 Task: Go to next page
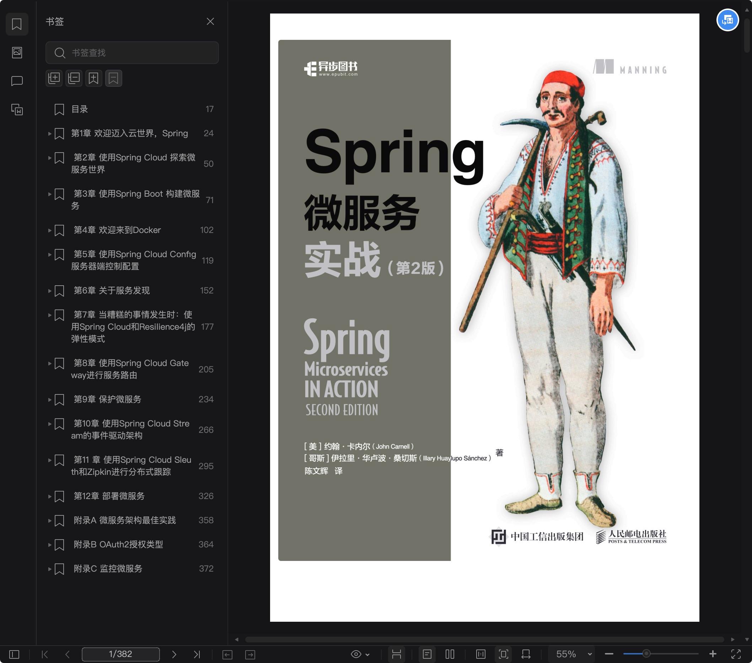[174, 654]
